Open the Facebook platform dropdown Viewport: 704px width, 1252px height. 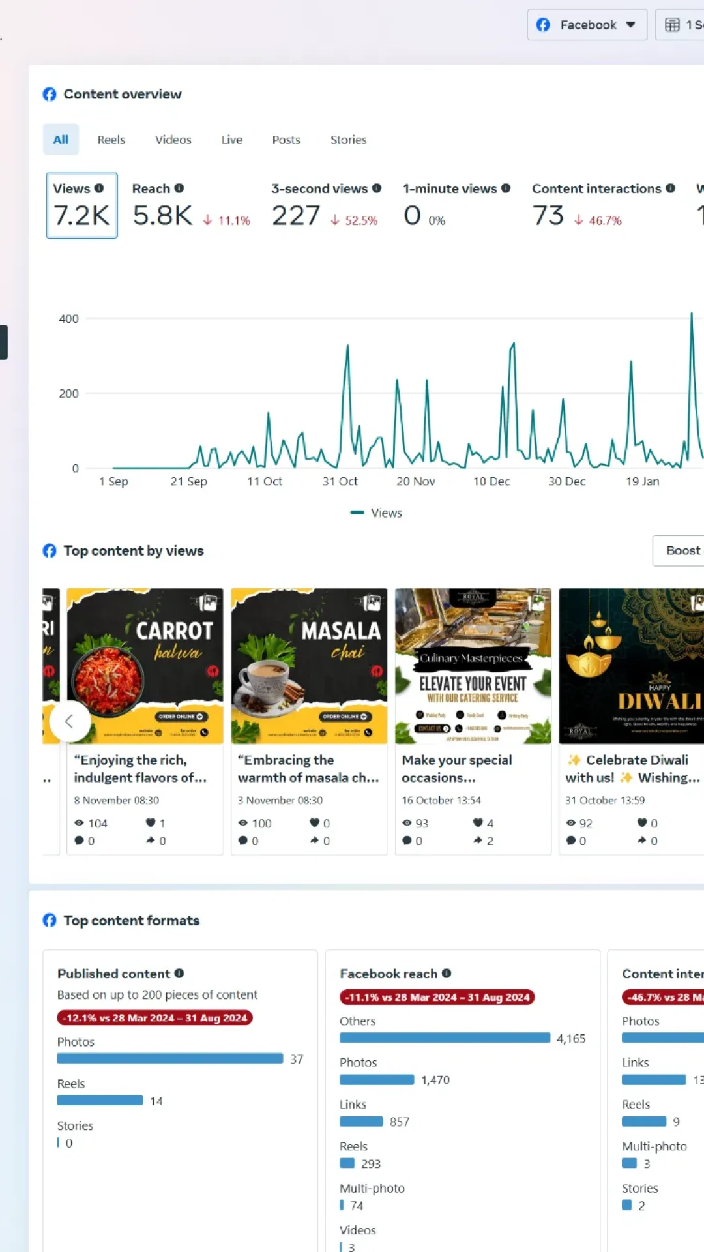[x=587, y=25]
